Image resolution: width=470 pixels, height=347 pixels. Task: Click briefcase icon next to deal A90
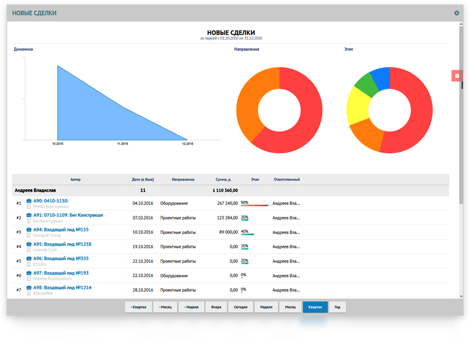point(29,201)
